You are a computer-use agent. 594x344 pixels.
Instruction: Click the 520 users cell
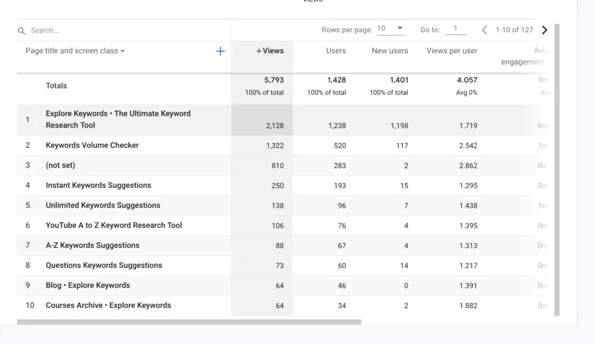coord(340,146)
